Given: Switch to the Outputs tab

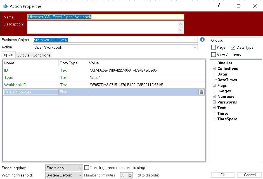Looking at the screenshot, I should pyautogui.click(x=23, y=55).
